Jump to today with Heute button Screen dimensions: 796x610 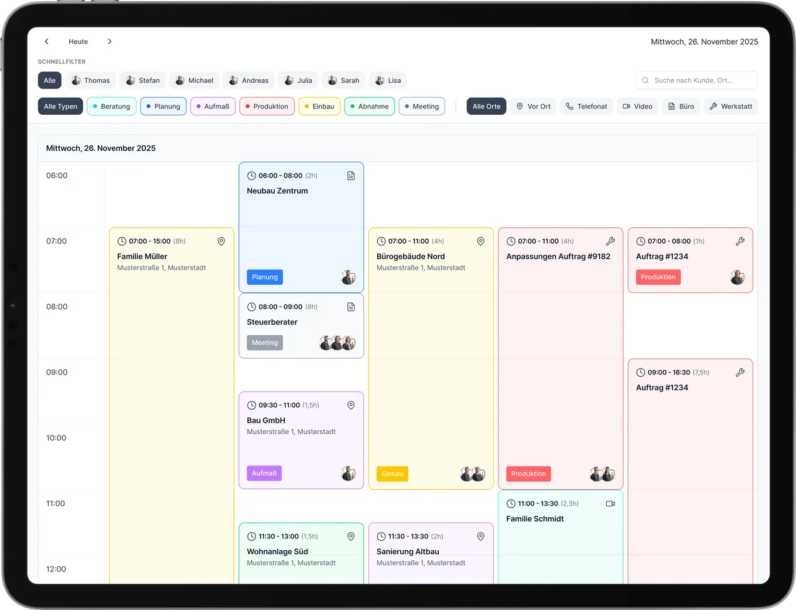pyautogui.click(x=78, y=42)
